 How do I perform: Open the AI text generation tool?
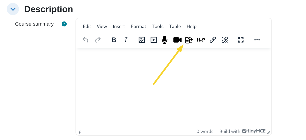[x=189, y=40]
